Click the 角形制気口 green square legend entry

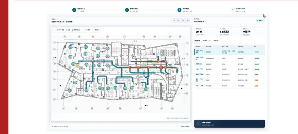(76, 30)
